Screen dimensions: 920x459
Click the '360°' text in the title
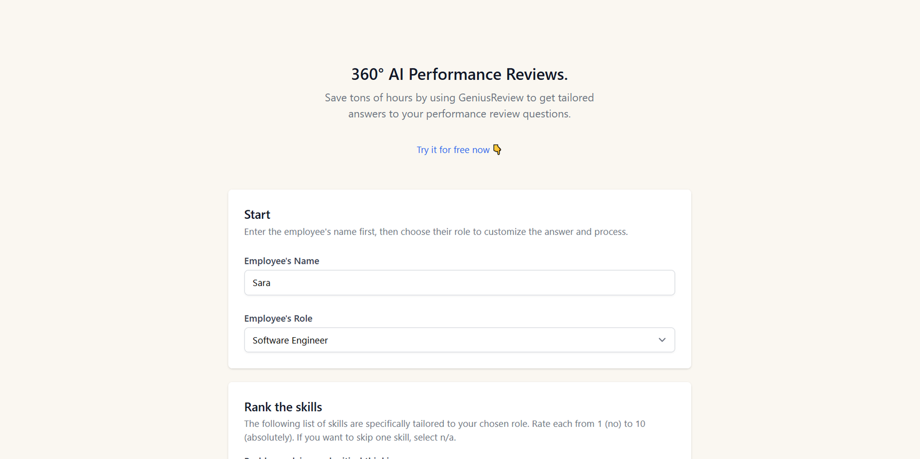(367, 75)
